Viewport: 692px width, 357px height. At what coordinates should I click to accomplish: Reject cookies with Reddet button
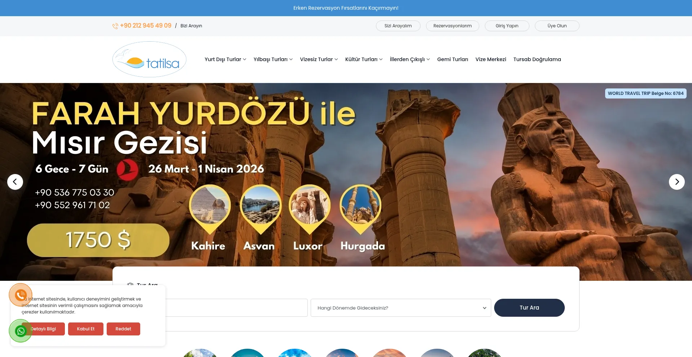(123, 329)
